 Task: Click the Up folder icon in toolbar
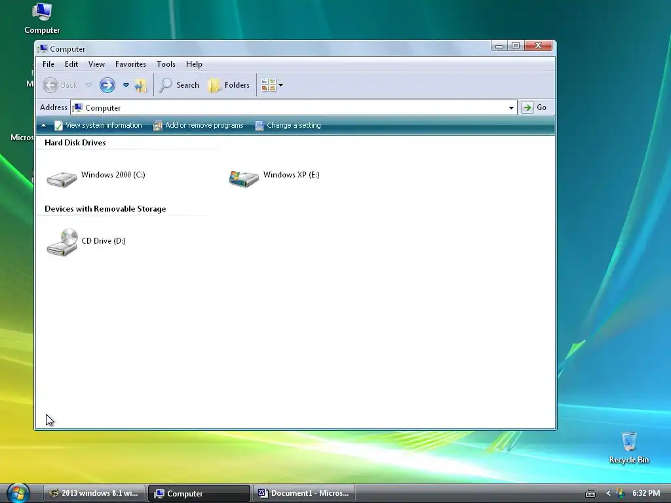(x=141, y=85)
